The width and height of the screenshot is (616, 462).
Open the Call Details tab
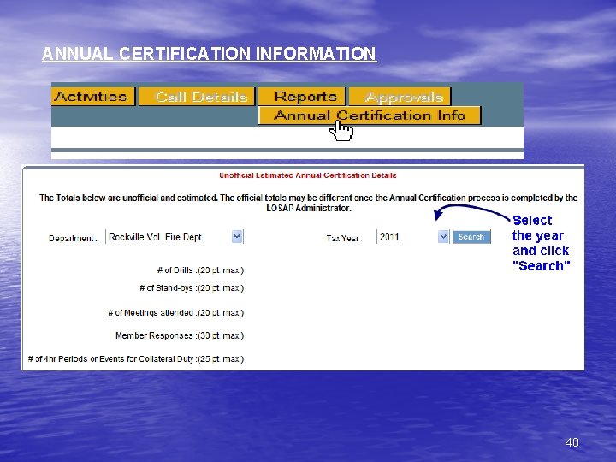pyautogui.click(x=197, y=97)
